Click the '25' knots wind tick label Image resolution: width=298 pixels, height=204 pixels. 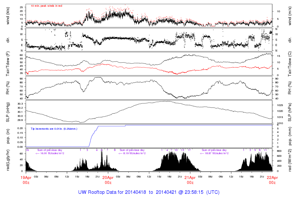click(x=22, y=7)
